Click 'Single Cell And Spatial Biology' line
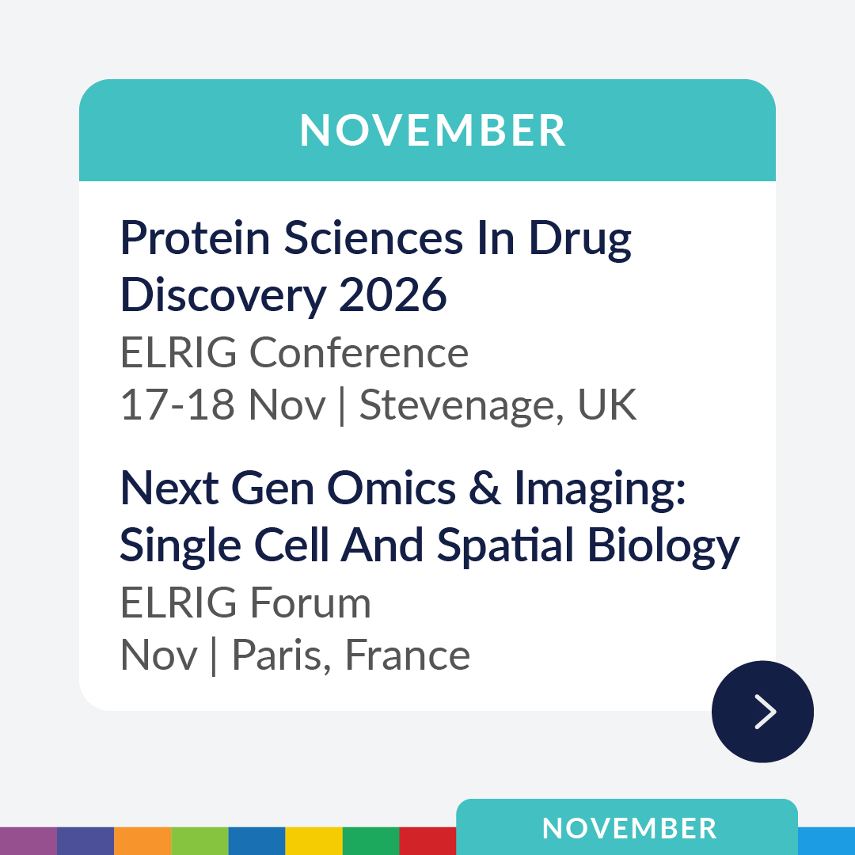The width and height of the screenshot is (855, 855). tap(430, 545)
